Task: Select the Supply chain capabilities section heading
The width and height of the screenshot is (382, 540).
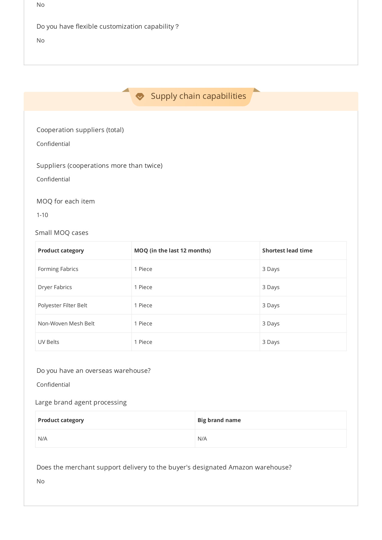Action: 198,96
